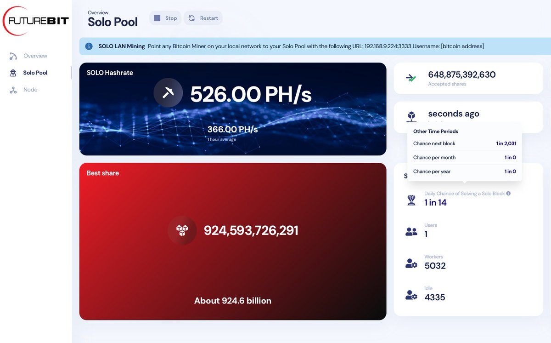
Task: Click the 1 in 14 daily chance value
Action: click(435, 203)
